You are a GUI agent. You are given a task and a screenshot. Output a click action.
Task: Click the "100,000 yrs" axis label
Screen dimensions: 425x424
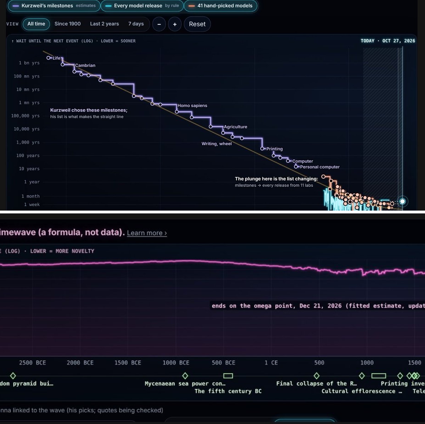pos(25,116)
